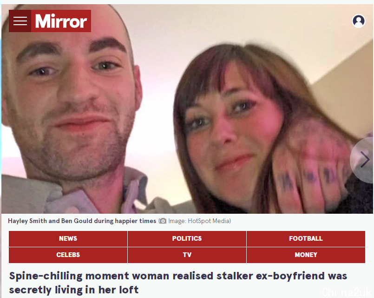Select the FOOTBALL section
The height and width of the screenshot is (298, 374).
click(x=306, y=238)
